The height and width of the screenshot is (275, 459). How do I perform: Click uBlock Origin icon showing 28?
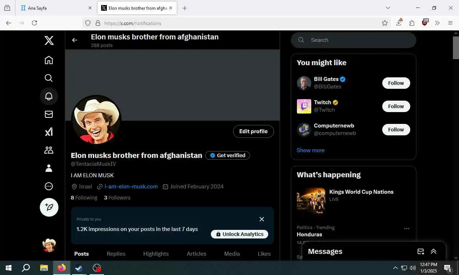tap(425, 23)
